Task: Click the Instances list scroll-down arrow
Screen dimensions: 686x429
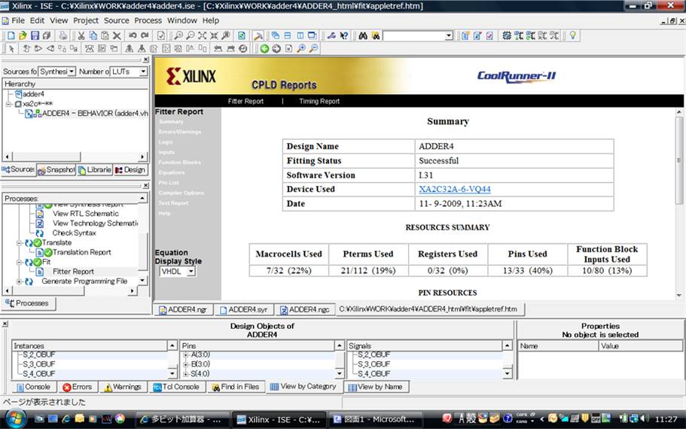Action: click(172, 374)
